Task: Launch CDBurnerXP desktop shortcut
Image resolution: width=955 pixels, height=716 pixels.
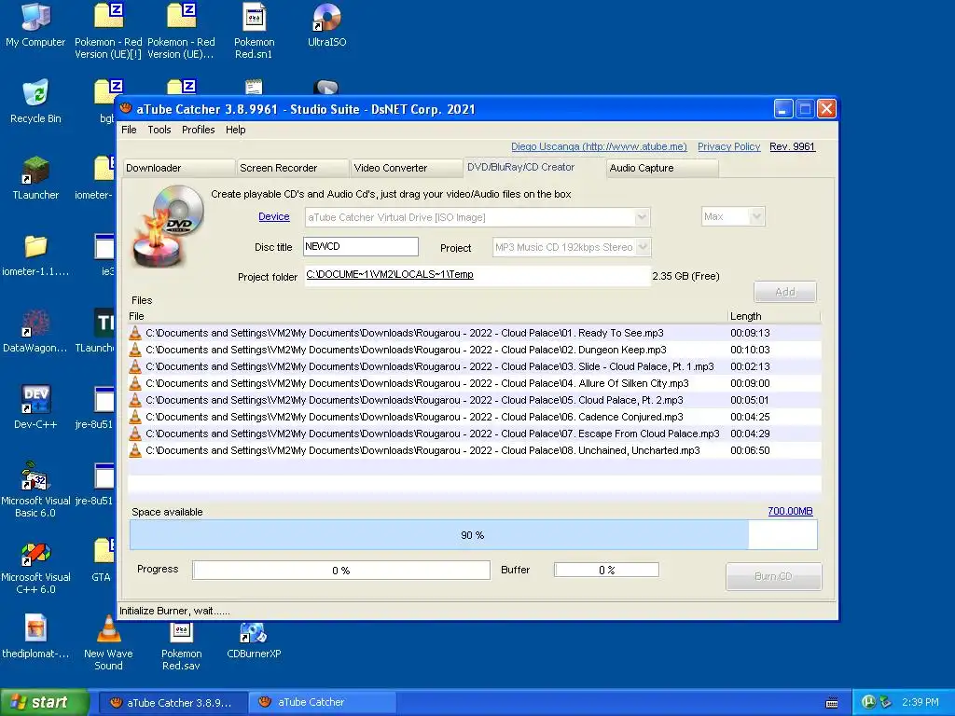Action: click(x=254, y=638)
